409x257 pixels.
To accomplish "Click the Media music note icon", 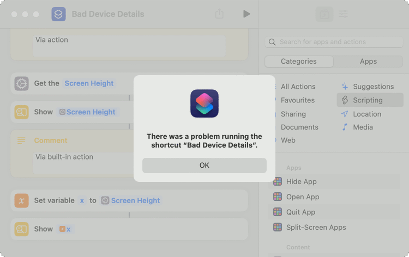I will 345,127.
